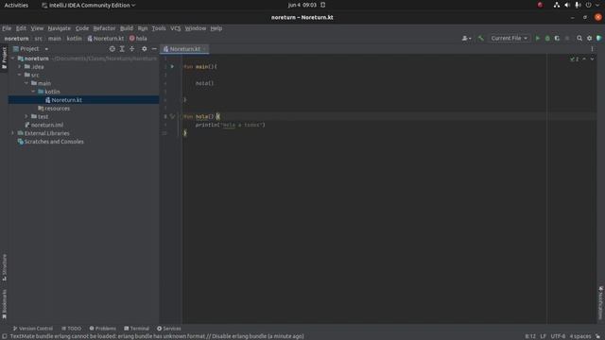Click the kotlin breadcrumb in navigation bar
605x340 pixels.
74,38
